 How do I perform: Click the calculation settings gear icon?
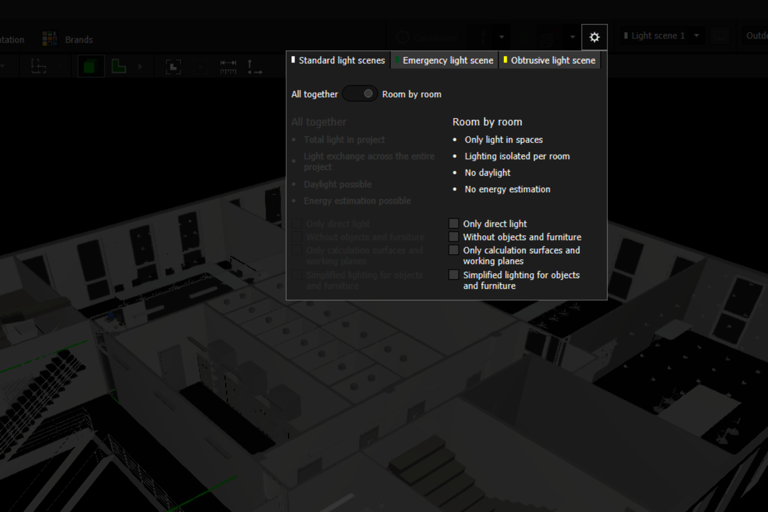point(594,37)
